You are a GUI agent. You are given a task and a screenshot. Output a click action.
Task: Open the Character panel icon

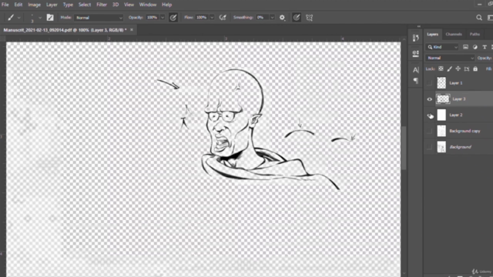click(416, 70)
